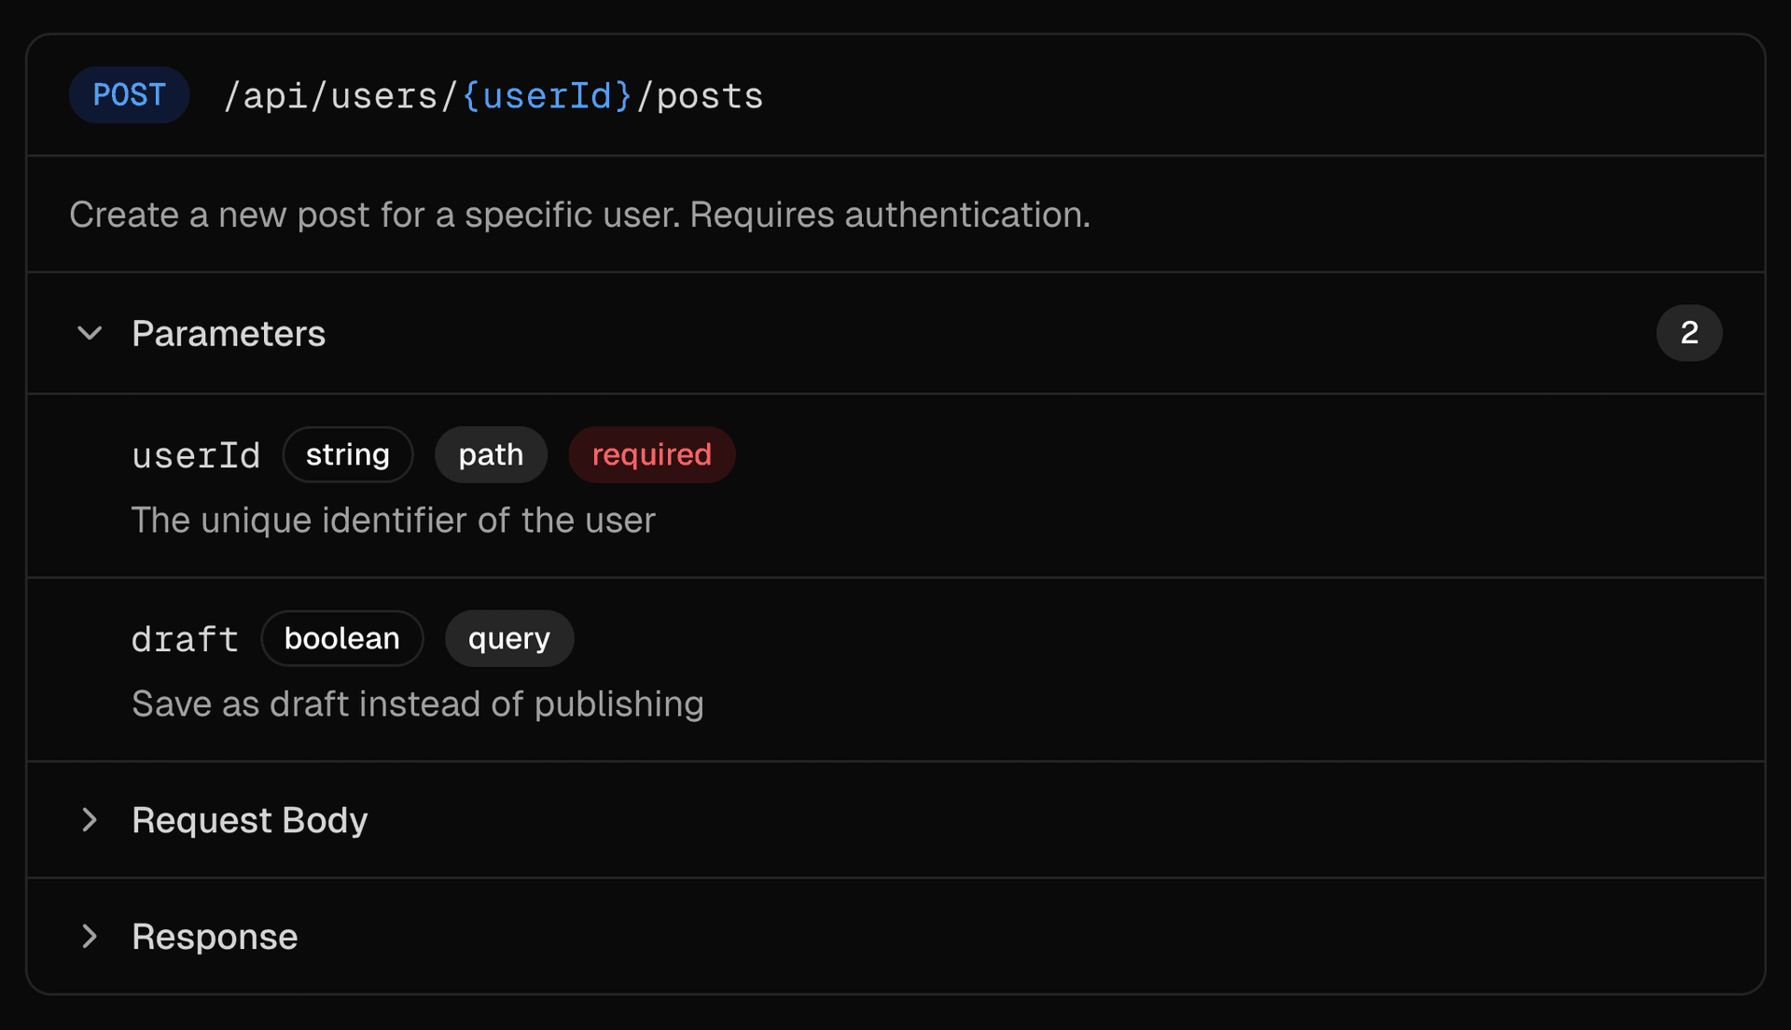Click the parameter count badge showing 2

[x=1688, y=333]
